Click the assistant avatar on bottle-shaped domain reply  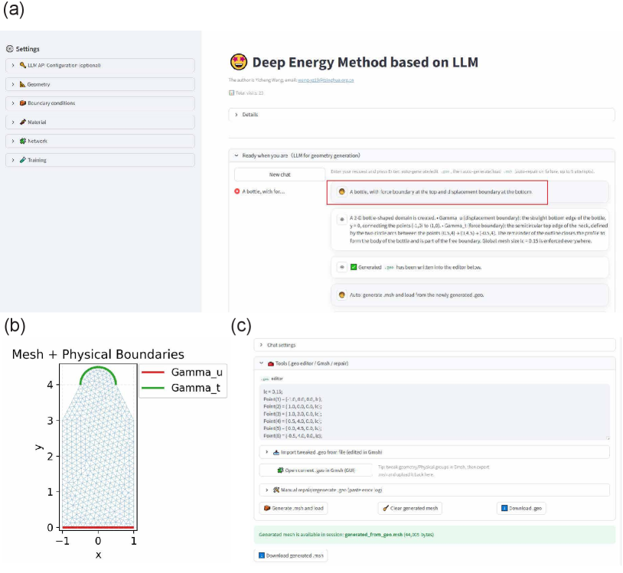[341, 220]
